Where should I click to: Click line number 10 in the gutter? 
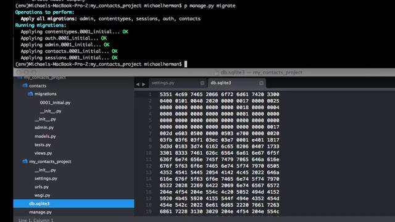point(149,153)
